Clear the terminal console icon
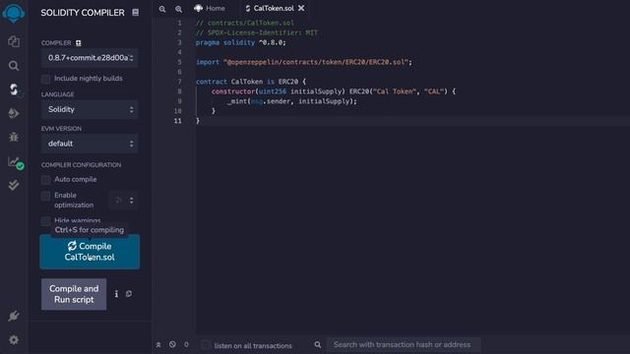Image resolution: width=630 pixels, height=354 pixels. coord(172,344)
